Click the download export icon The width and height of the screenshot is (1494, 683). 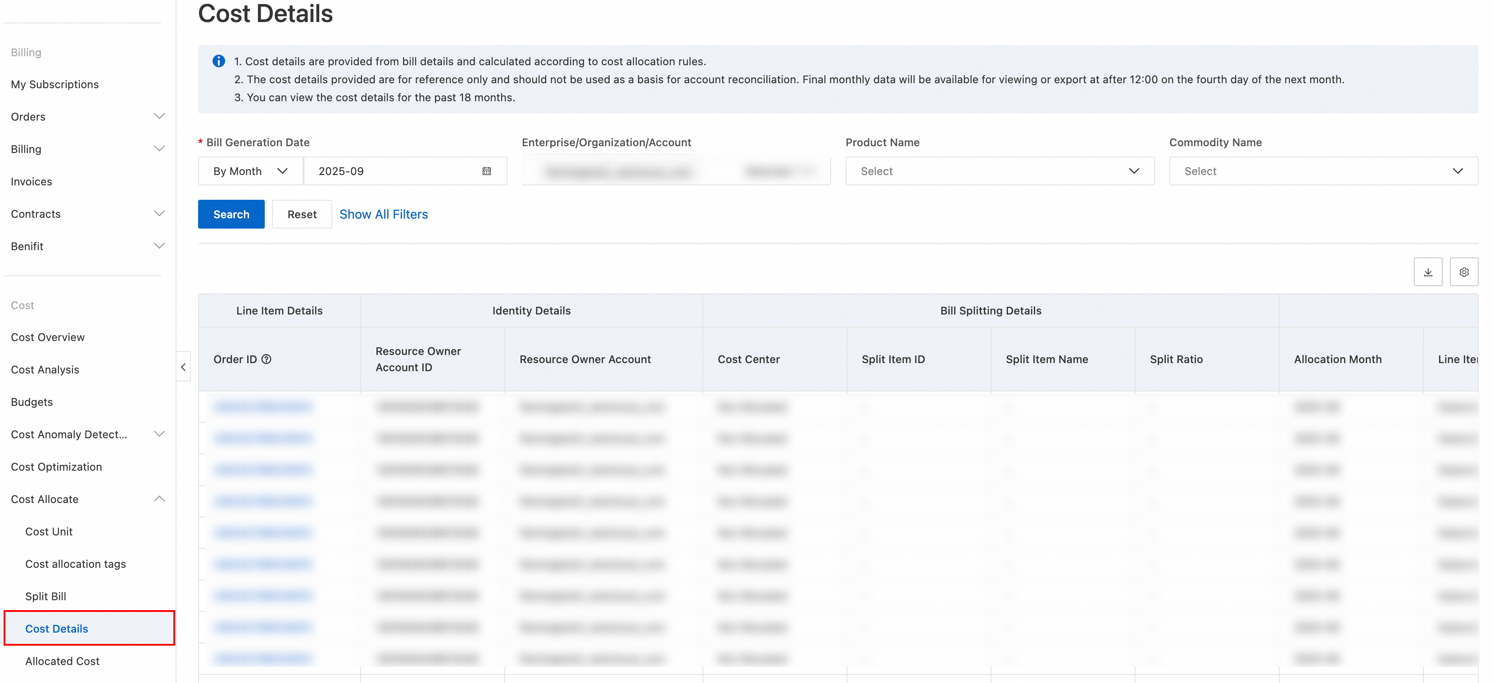pos(1427,272)
